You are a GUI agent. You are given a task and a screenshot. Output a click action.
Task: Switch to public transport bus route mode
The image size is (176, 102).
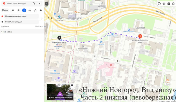coord(19,10)
